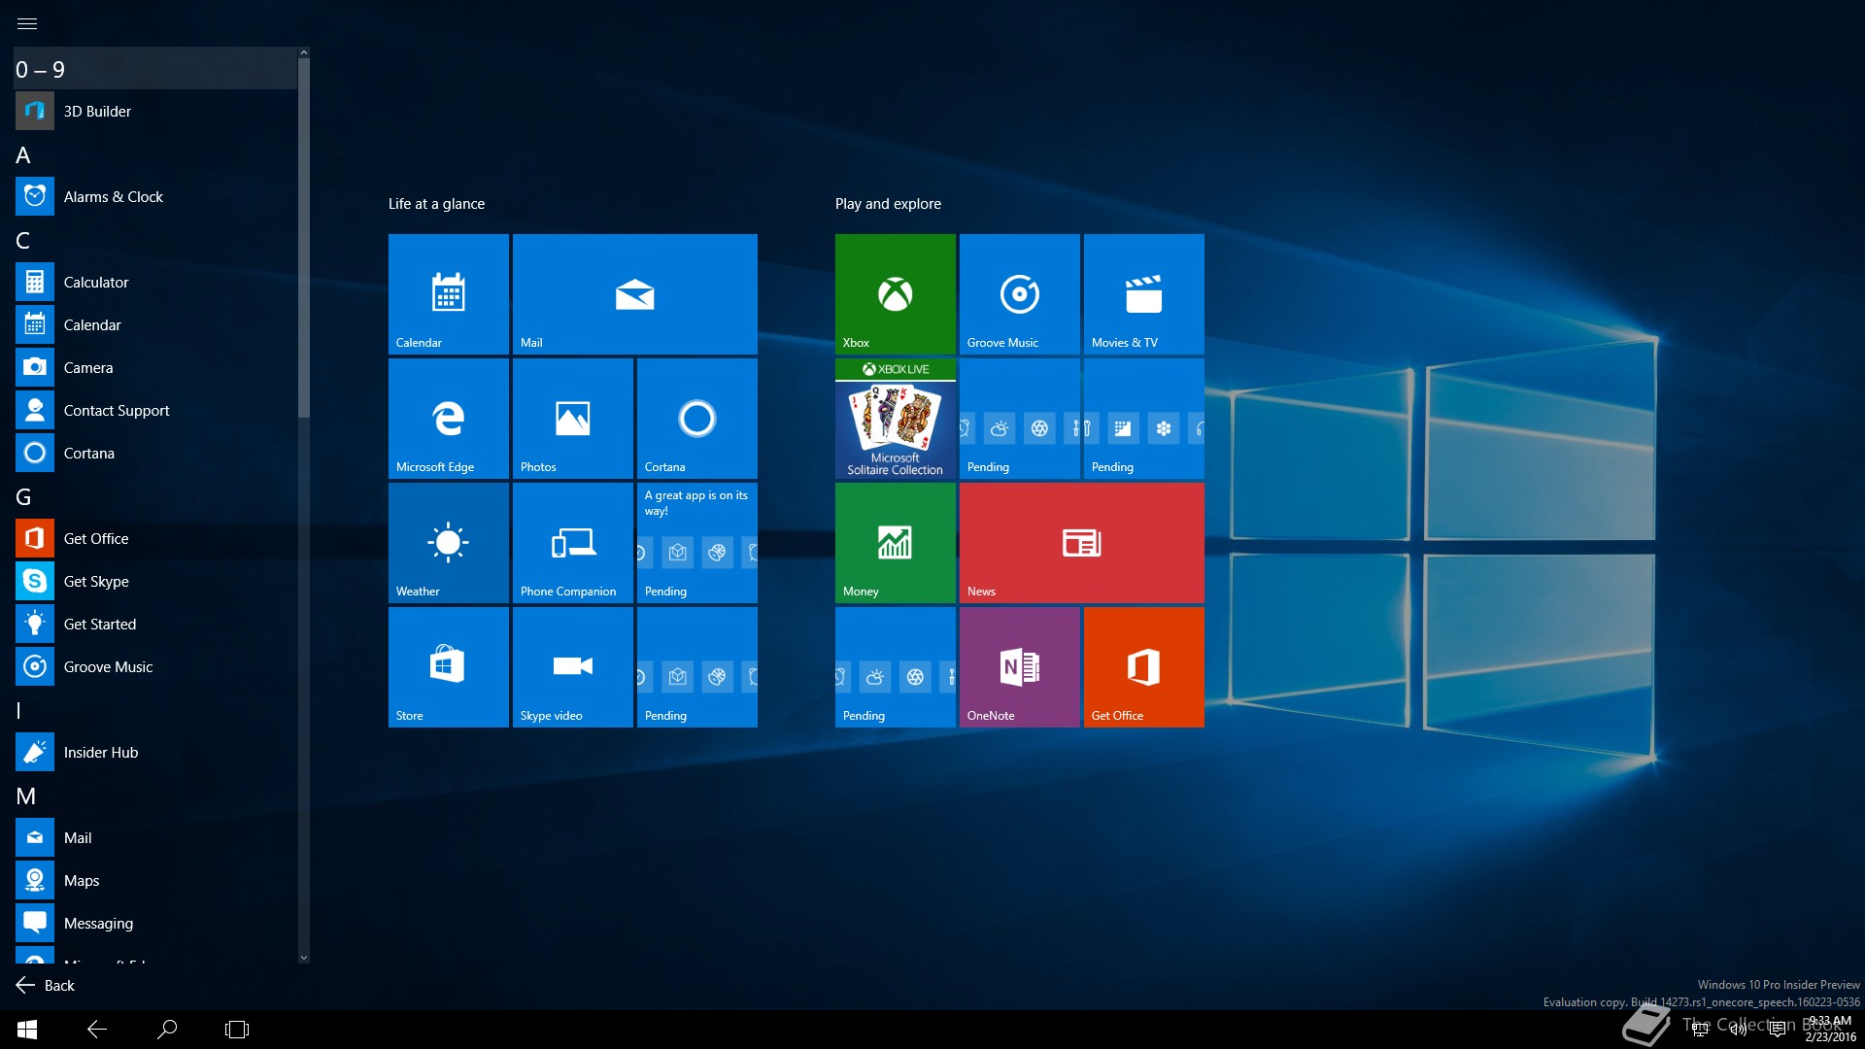
Task: Open the Messaging app
Action: pyautogui.click(x=155, y=924)
